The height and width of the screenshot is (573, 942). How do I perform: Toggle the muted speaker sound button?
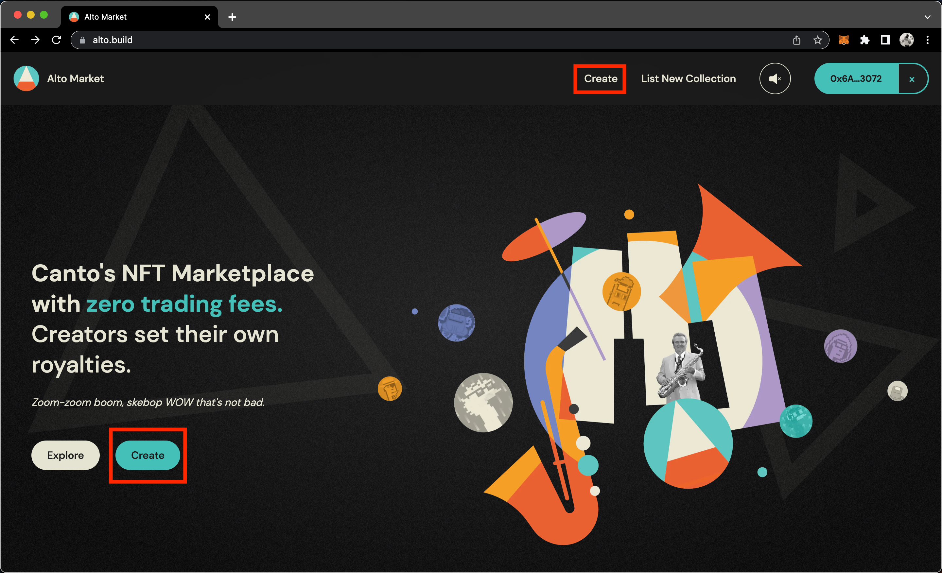pyautogui.click(x=775, y=78)
